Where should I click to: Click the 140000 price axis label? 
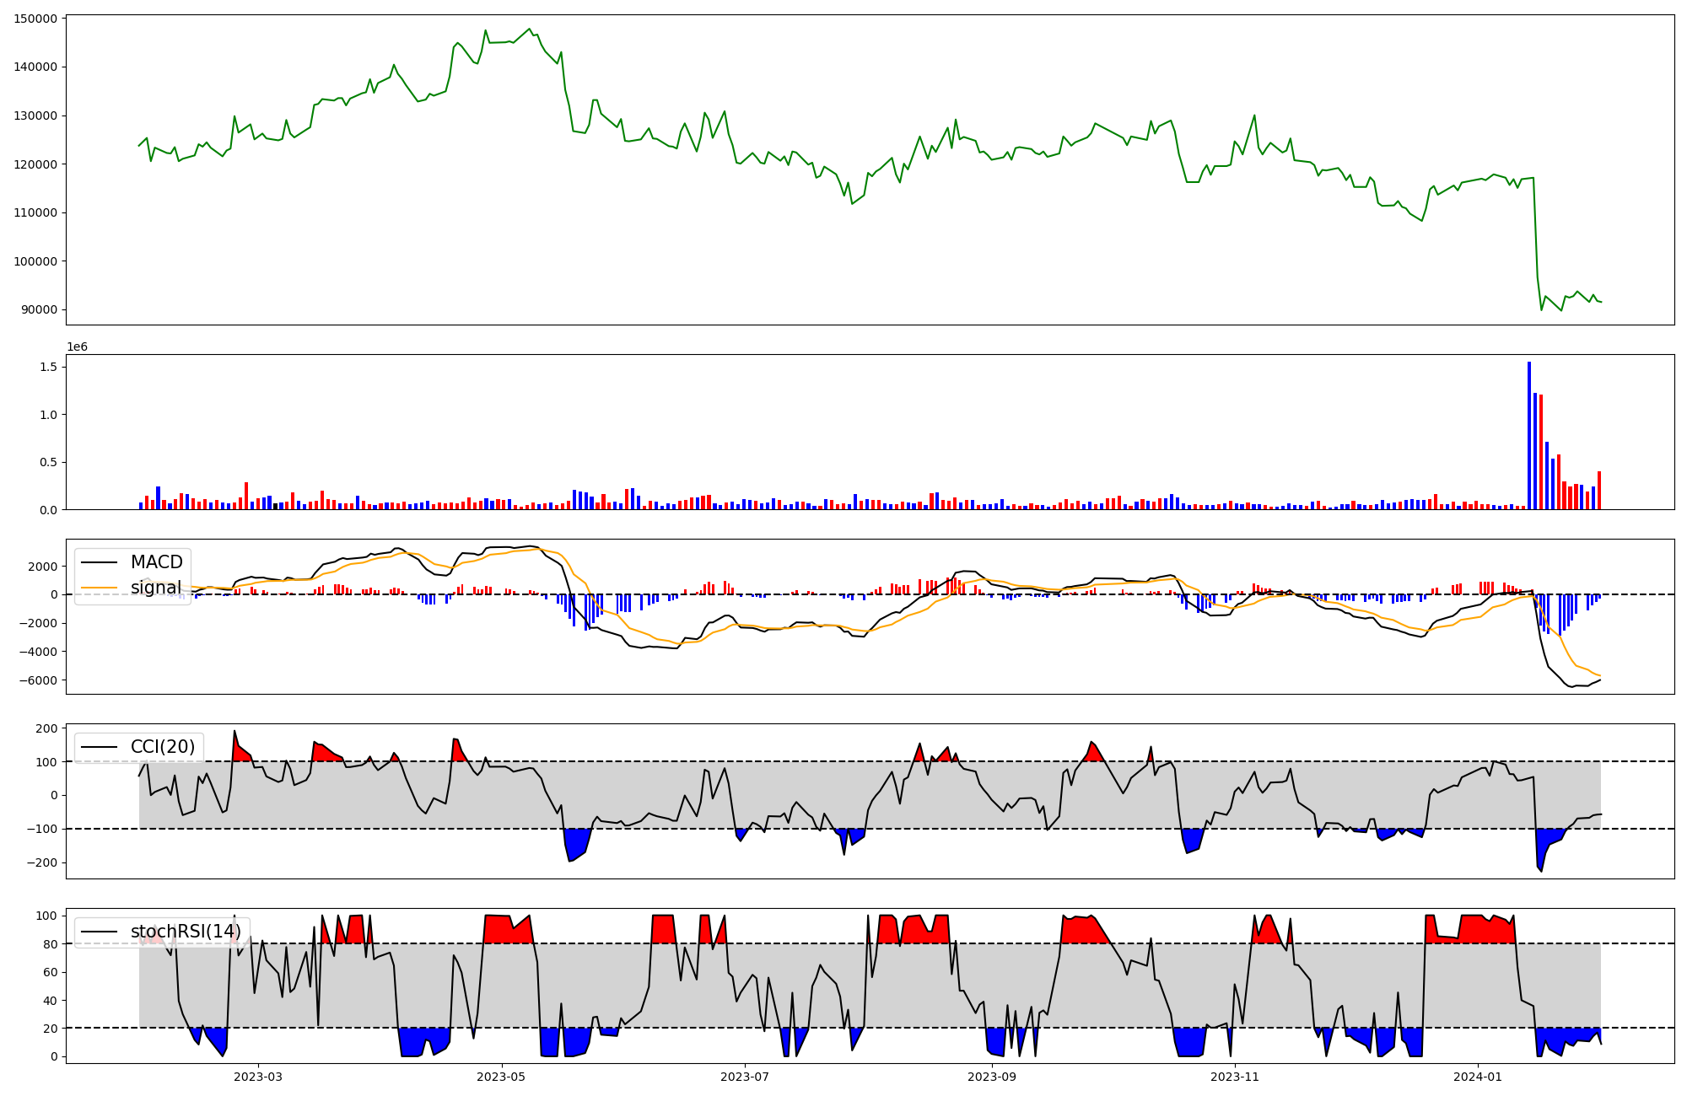pos(36,67)
